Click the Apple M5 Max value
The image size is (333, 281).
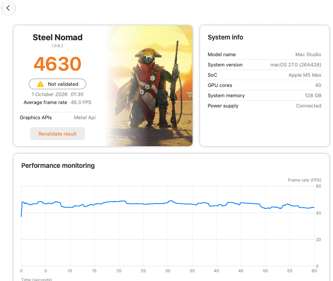pyautogui.click(x=305, y=75)
